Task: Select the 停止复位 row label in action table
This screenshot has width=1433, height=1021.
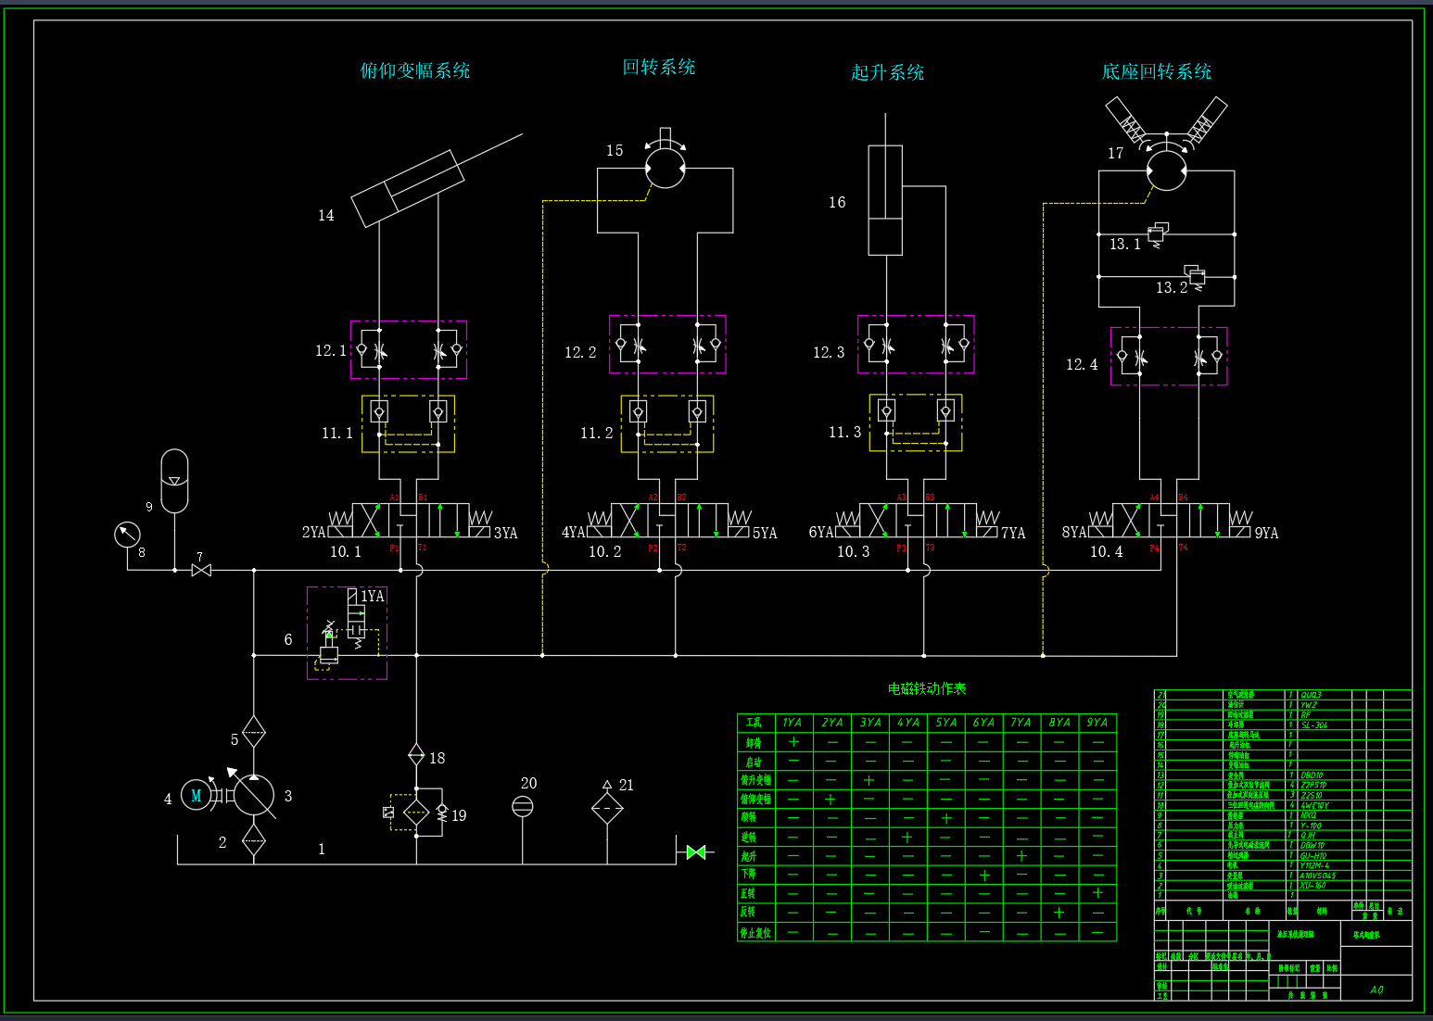Action: click(x=755, y=933)
